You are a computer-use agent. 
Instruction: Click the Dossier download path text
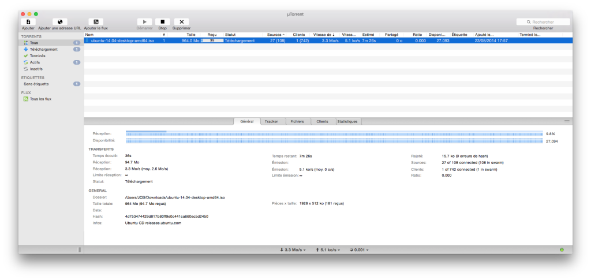175,197
